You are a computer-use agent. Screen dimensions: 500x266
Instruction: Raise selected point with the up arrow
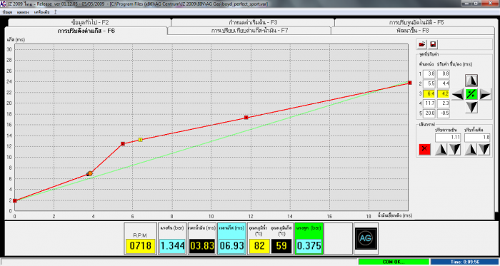[x=471, y=81]
